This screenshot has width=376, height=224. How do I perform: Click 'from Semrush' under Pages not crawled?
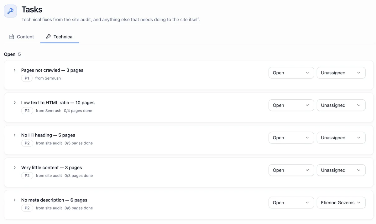pyautogui.click(x=48, y=78)
